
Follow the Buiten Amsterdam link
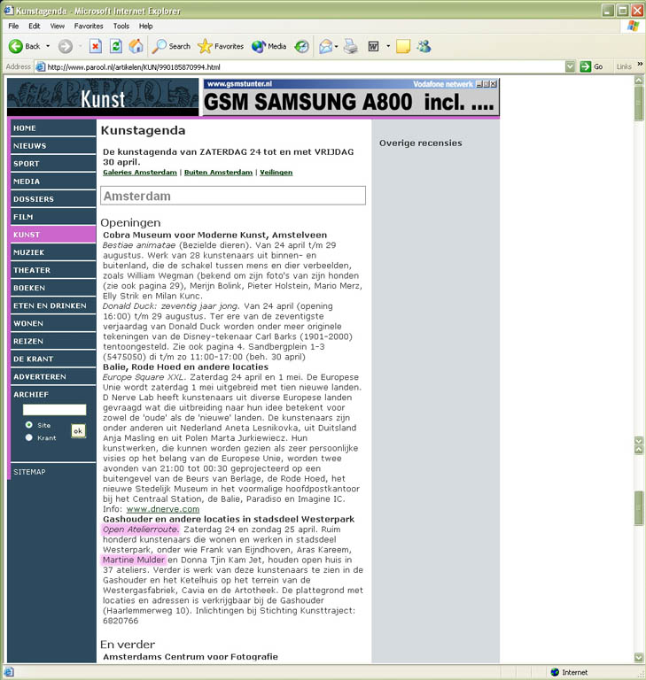pyautogui.click(x=218, y=172)
